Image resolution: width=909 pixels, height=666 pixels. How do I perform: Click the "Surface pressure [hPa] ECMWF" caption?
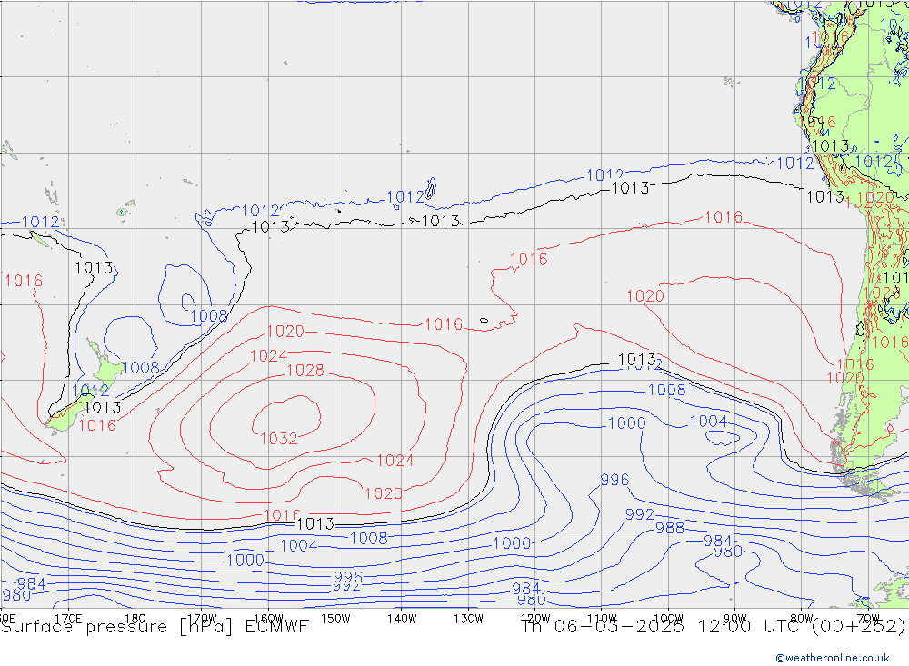pos(155,627)
